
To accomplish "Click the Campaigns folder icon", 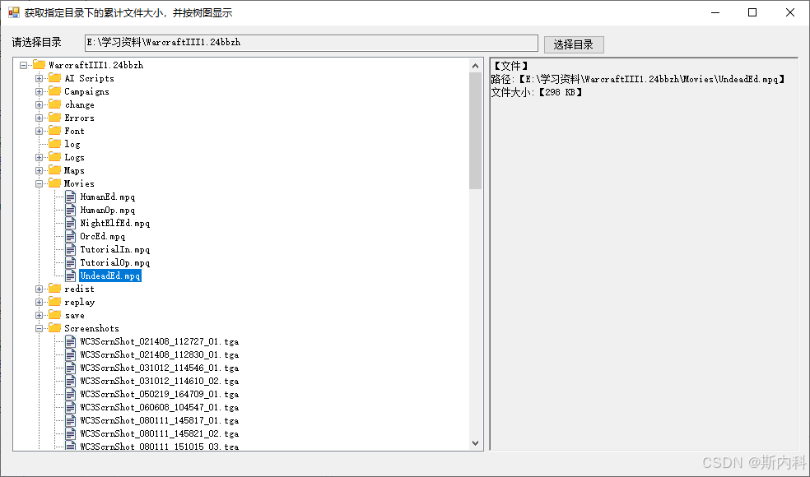I will (55, 90).
